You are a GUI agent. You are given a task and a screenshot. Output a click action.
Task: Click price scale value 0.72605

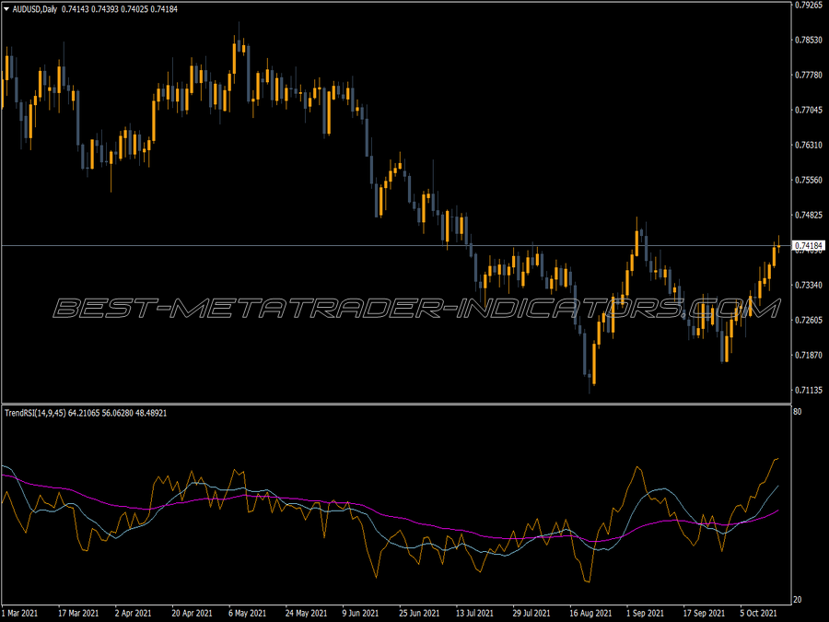809,321
